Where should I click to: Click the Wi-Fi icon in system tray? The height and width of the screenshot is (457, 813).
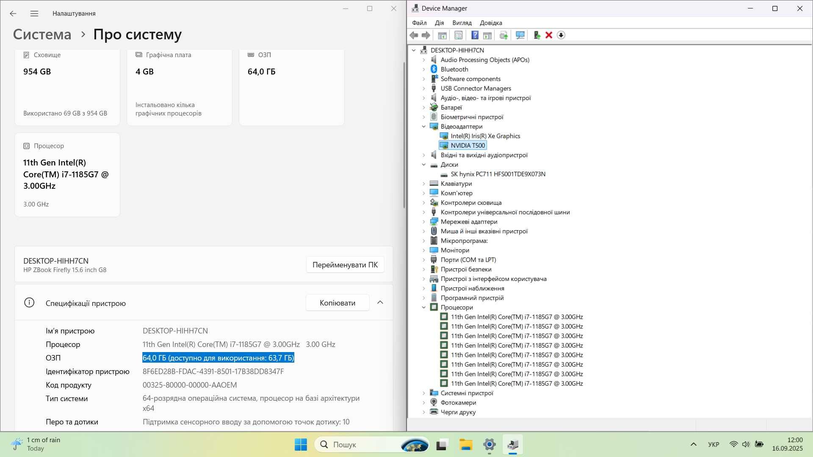point(733,444)
